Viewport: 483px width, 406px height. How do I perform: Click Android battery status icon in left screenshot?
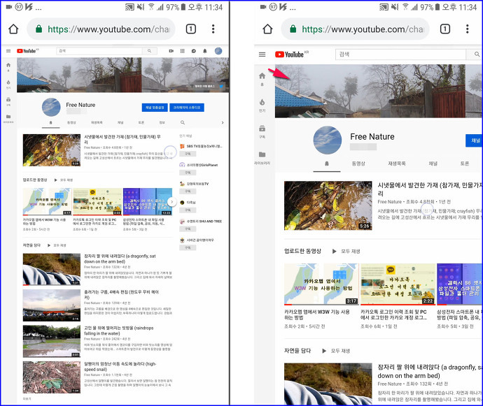(x=183, y=7)
